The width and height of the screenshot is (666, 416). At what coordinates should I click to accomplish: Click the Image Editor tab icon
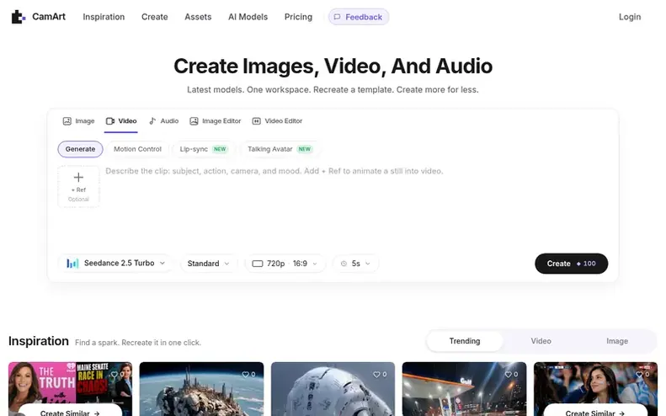point(194,121)
